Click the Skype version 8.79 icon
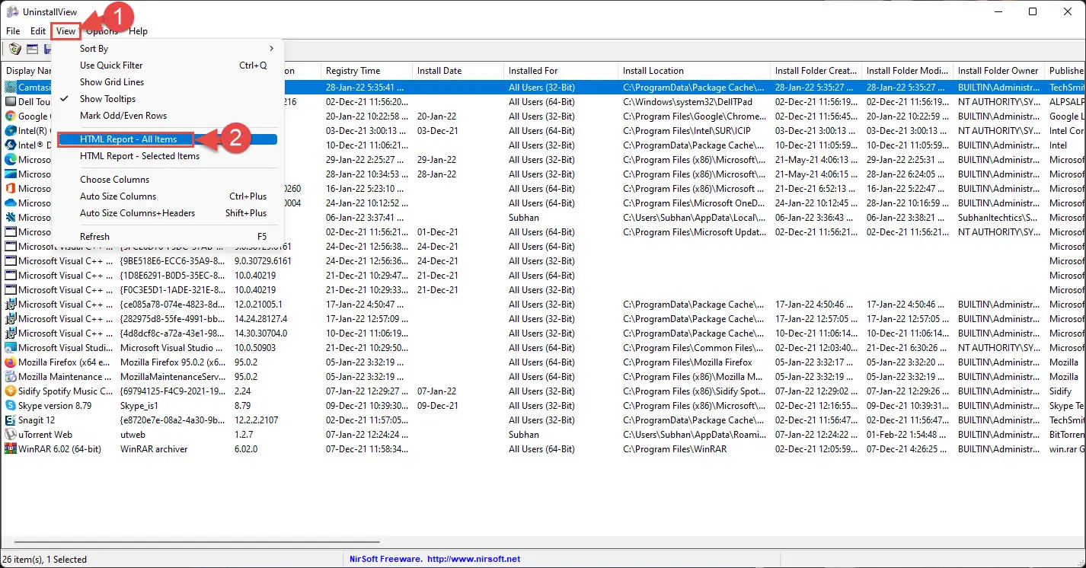 [11, 406]
